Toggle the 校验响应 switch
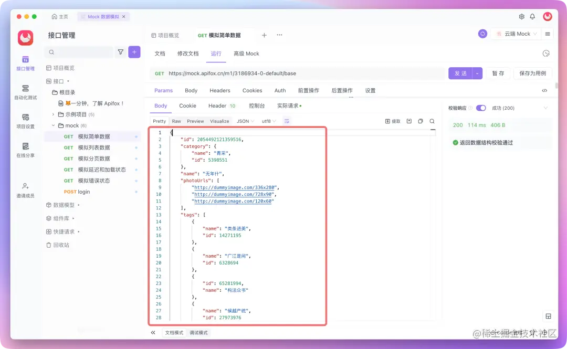567x349 pixels. pos(480,108)
